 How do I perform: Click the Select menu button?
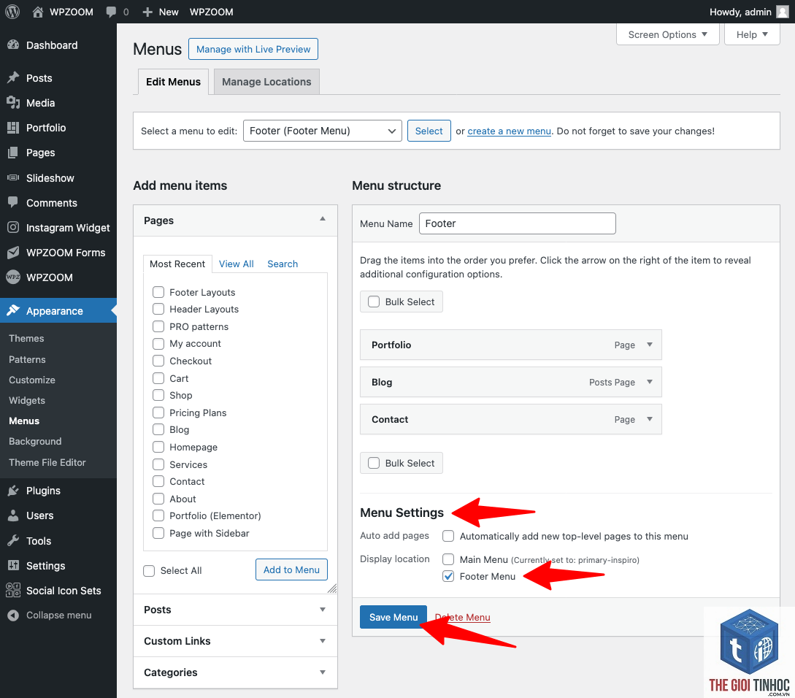(429, 131)
